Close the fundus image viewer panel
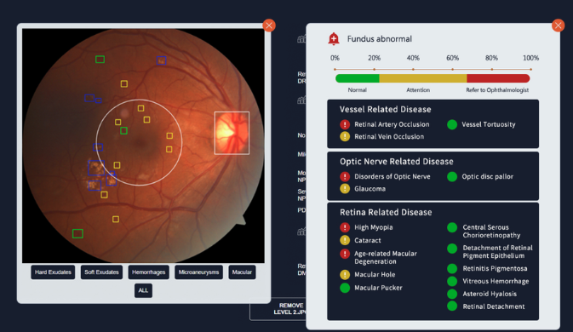This screenshot has height=332, width=573. tap(269, 26)
